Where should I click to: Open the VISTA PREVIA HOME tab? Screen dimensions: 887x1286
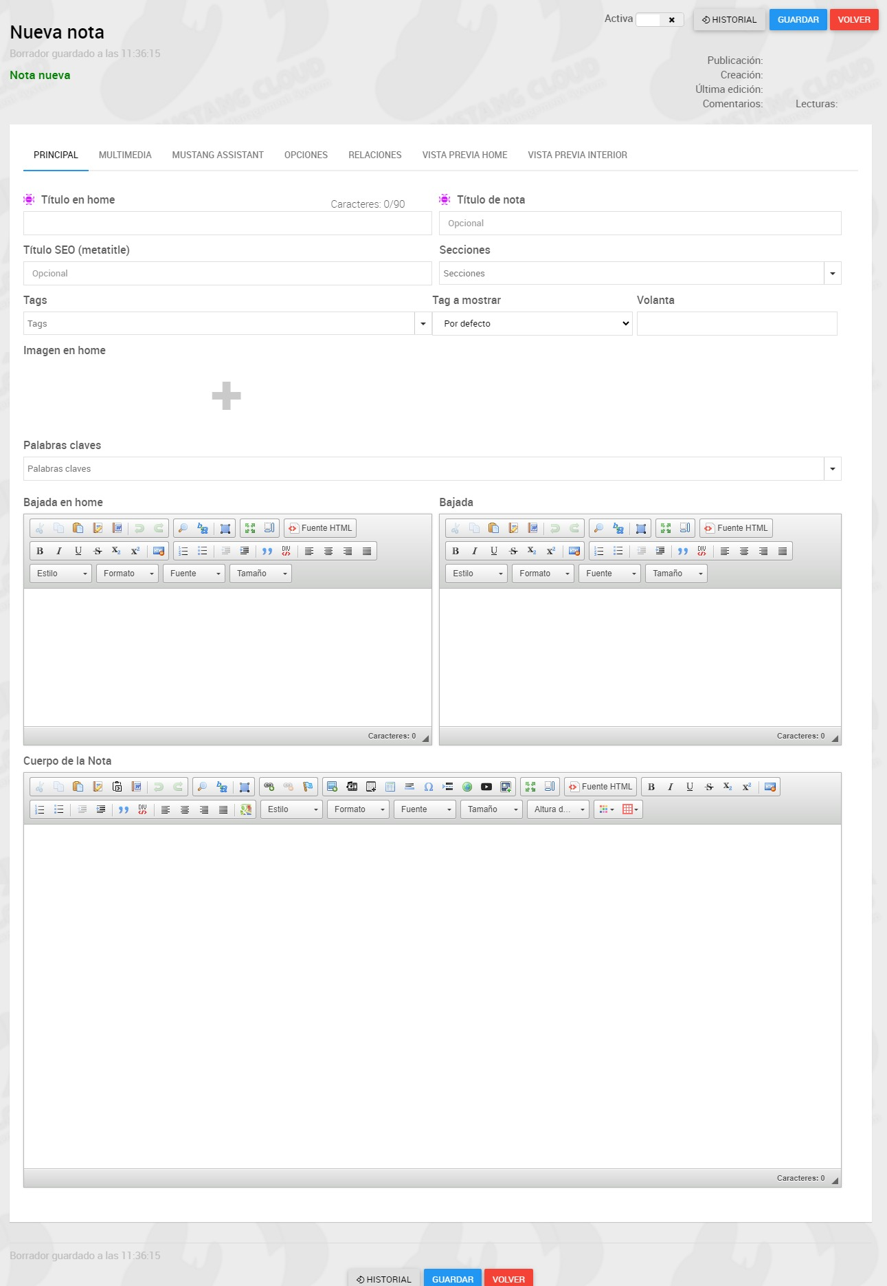coord(464,155)
